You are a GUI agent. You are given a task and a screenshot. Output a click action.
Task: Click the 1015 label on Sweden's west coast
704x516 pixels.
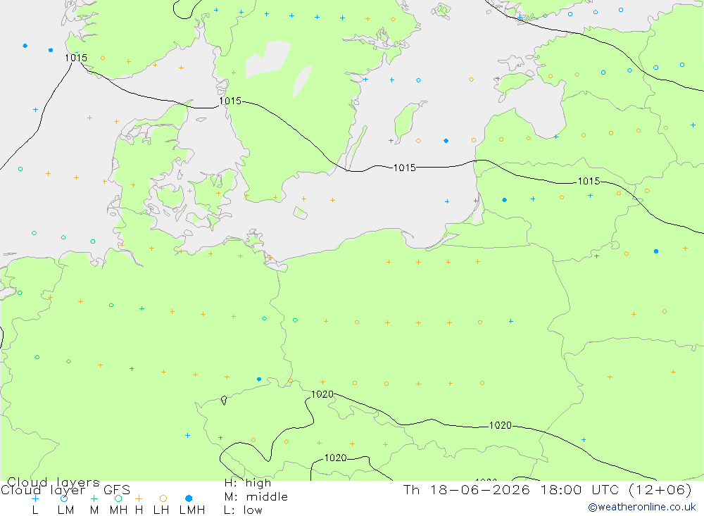pos(230,101)
